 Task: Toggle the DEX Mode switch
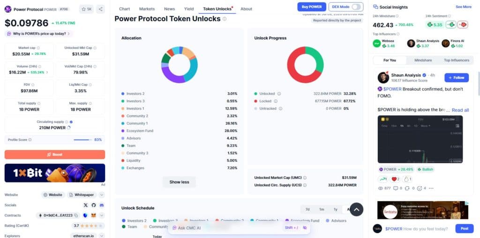click(x=356, y=7)
